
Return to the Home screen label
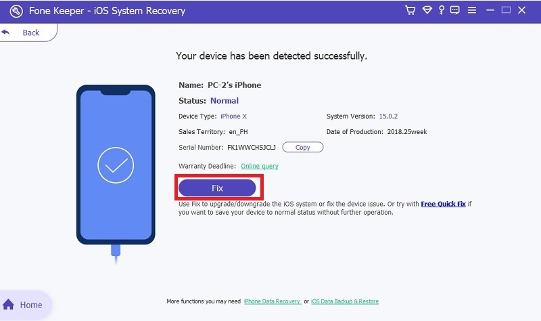pyautogui.click(x=31, y=305)
